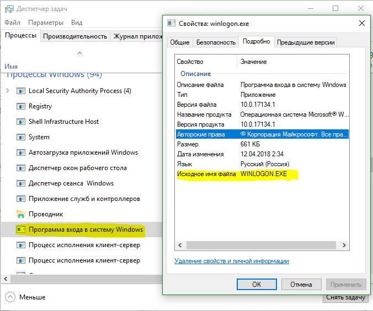
Task: Select the Описание файла row
Action: pos(262,85)
